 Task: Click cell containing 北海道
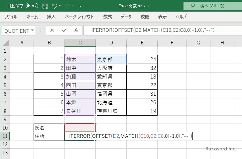(x=111, y=102)
